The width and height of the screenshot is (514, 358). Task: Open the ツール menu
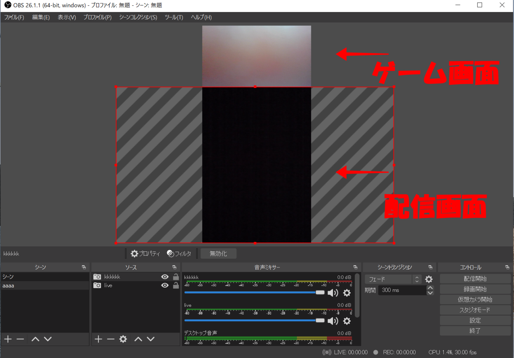click(x=173, y=17)
